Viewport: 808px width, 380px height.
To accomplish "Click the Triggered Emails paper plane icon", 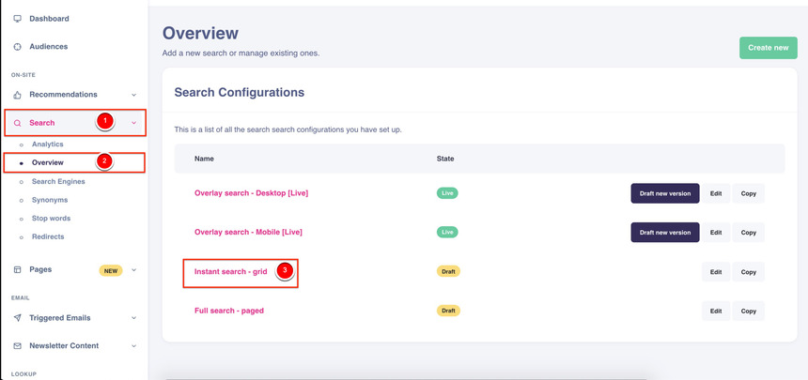I will tap(17, 318).
